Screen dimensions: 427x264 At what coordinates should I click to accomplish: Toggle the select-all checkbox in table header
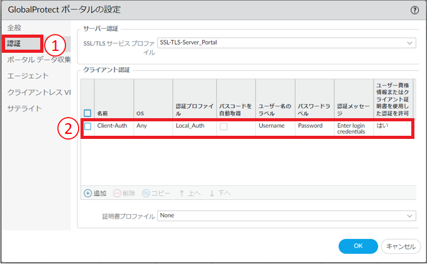pos(88,113)
